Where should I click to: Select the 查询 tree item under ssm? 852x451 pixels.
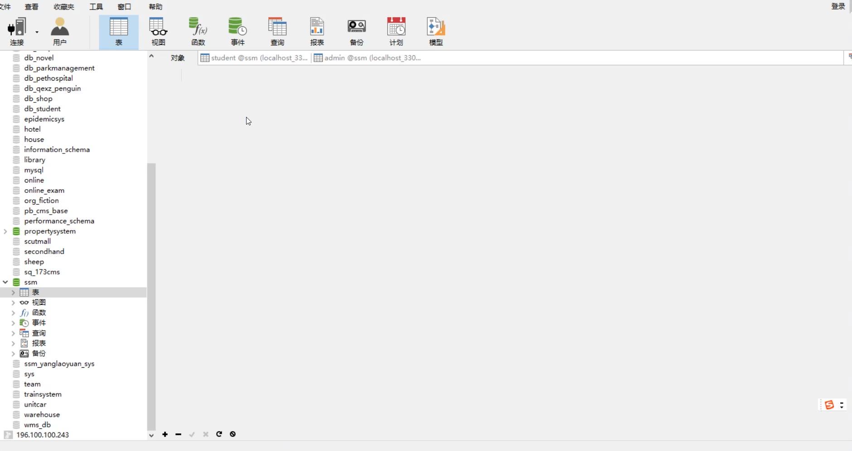click(39, 333)
